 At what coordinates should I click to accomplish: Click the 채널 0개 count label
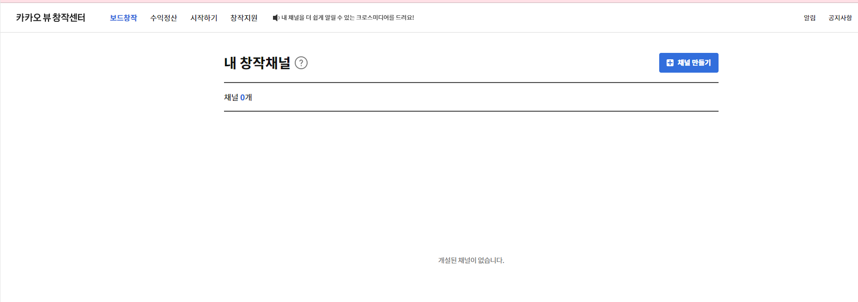point(238,97)
